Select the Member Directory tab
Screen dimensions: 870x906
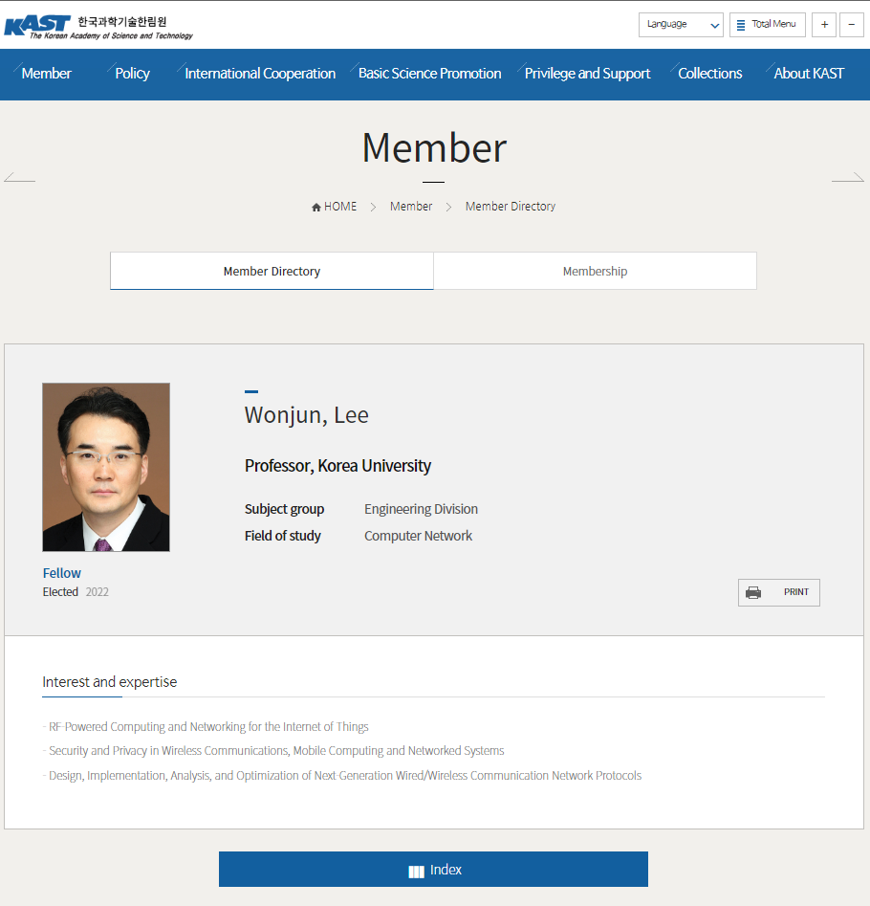point(272,272)
